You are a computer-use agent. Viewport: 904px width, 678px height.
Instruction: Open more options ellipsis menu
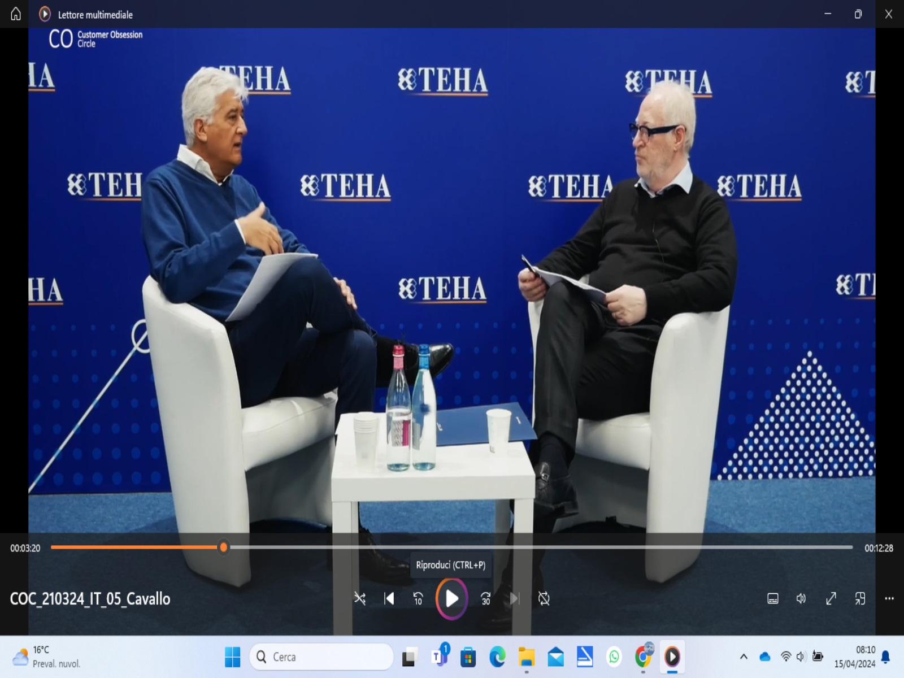pyautogui.click(x=889, y=598)
